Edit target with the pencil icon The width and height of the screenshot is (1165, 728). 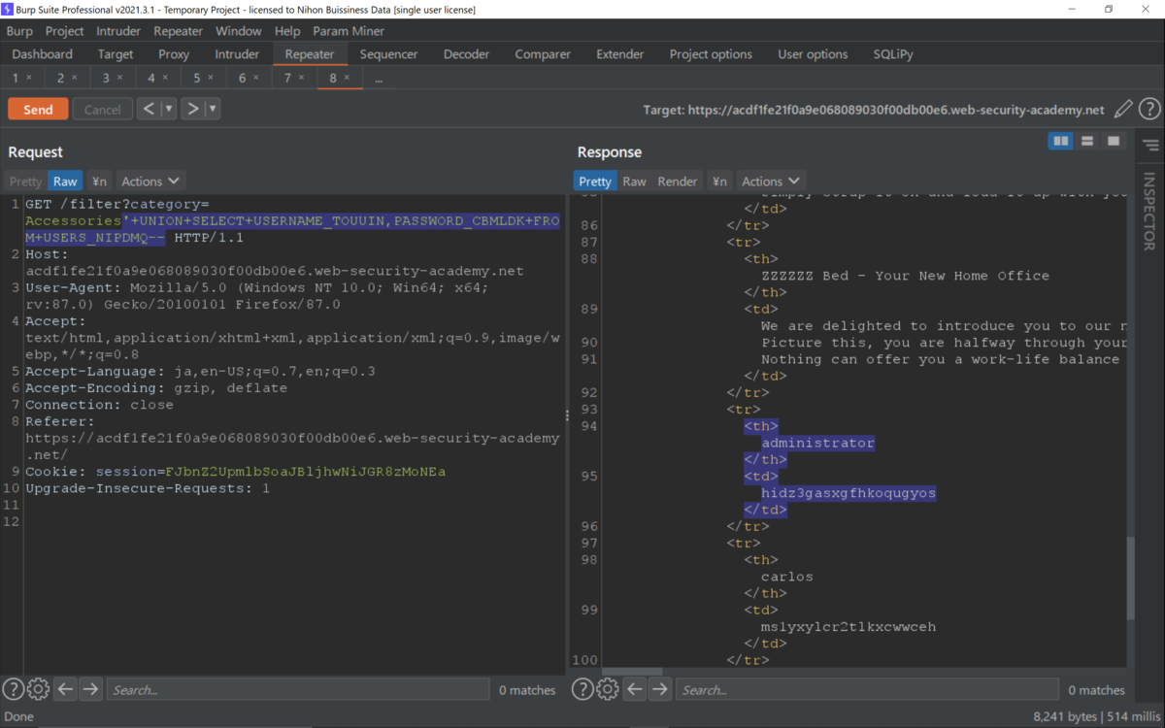pos(1123,109)
